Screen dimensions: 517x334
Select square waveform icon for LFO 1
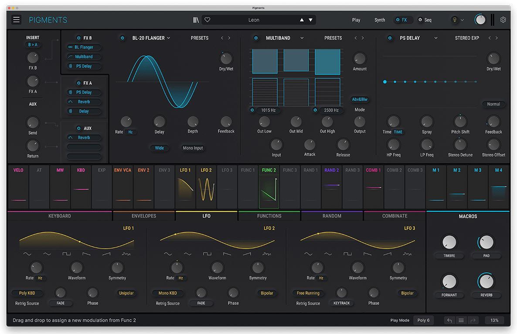(67, 254)
